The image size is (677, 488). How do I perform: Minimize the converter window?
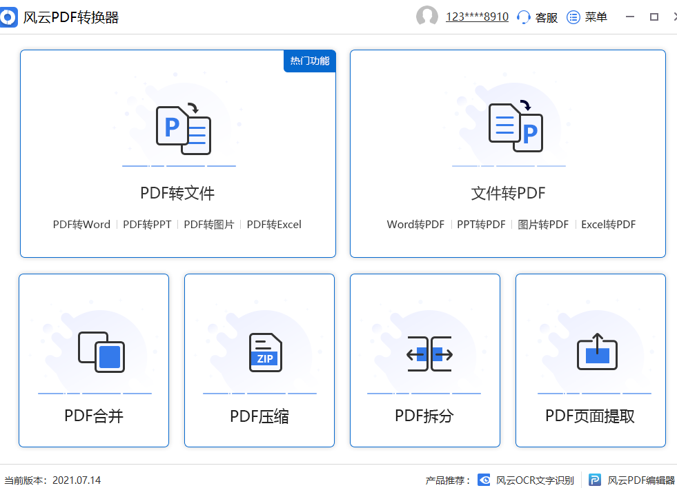(x=630, y=17)
